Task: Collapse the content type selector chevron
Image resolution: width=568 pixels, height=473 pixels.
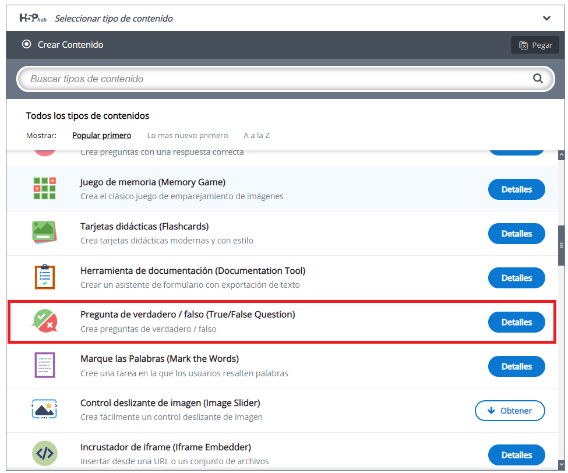Action: [x=546, y=18]
